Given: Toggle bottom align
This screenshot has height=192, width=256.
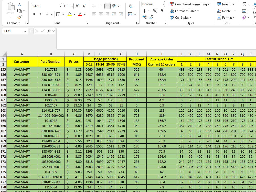Looking at the screenshot, I should [108, 6].
